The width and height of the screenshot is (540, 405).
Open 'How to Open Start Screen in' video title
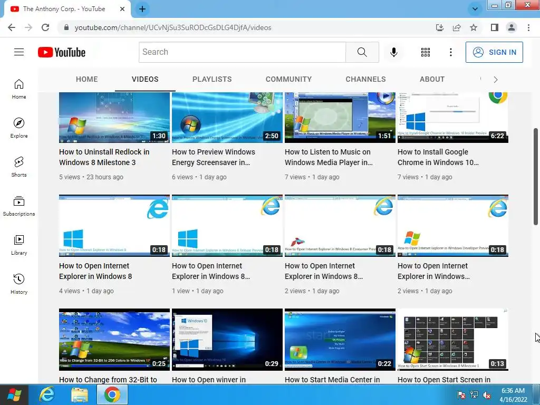coord(444,380)
